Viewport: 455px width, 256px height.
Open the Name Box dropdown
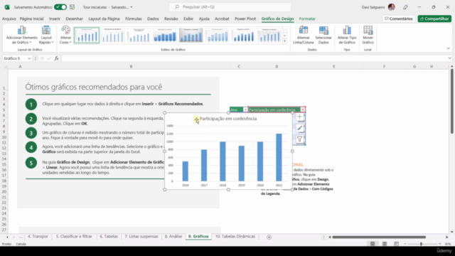click(29, 58)
